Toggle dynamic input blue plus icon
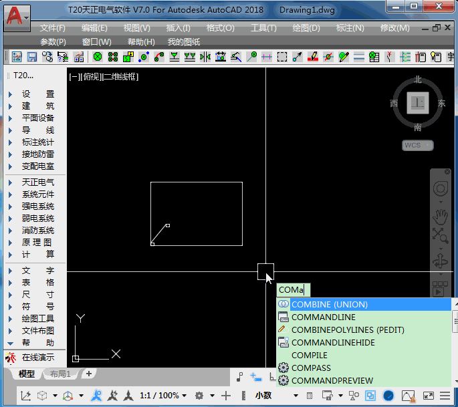 point(256,377)
